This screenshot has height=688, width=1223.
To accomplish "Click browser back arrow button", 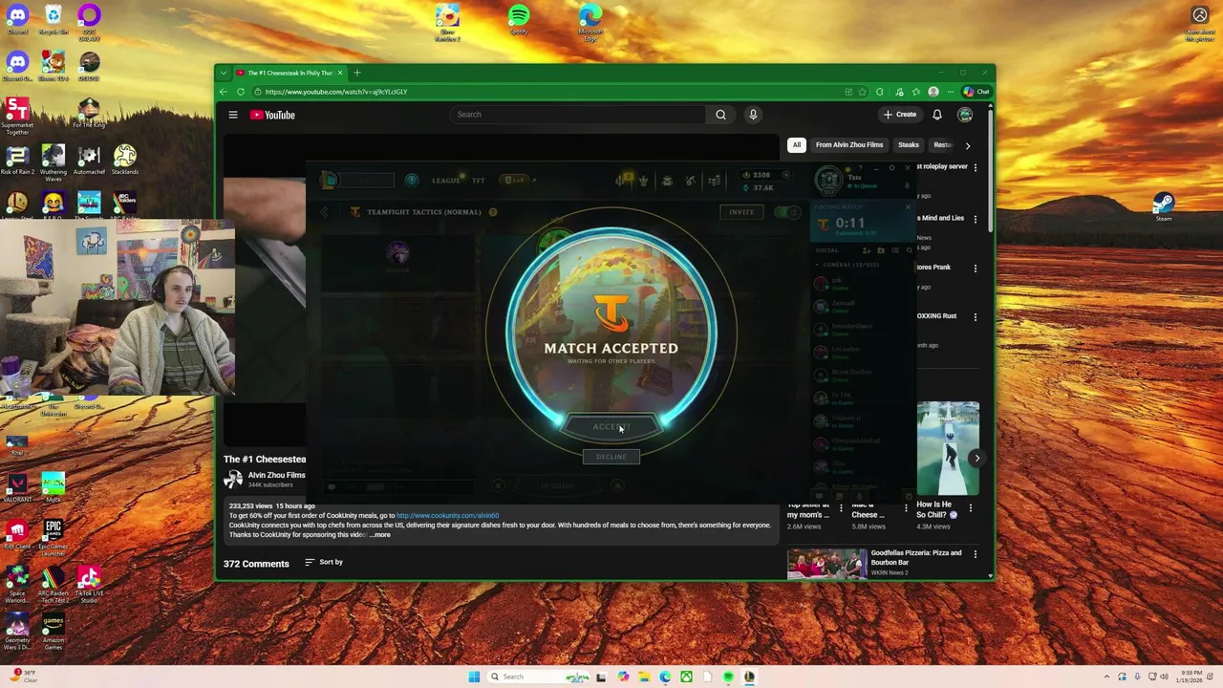I will click(x=224, y=92).
